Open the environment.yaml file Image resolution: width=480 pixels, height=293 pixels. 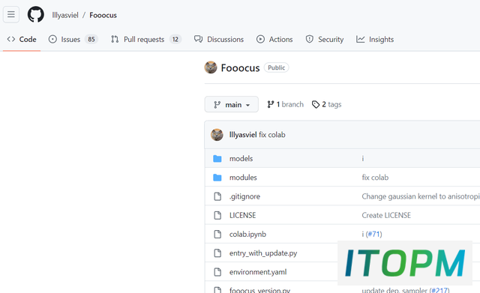[258, 272]
